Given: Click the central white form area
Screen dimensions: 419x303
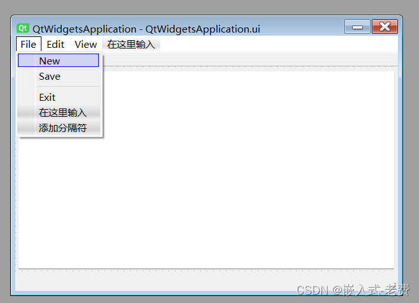Looking at the screenshot, I should click(x=206, y=170).
